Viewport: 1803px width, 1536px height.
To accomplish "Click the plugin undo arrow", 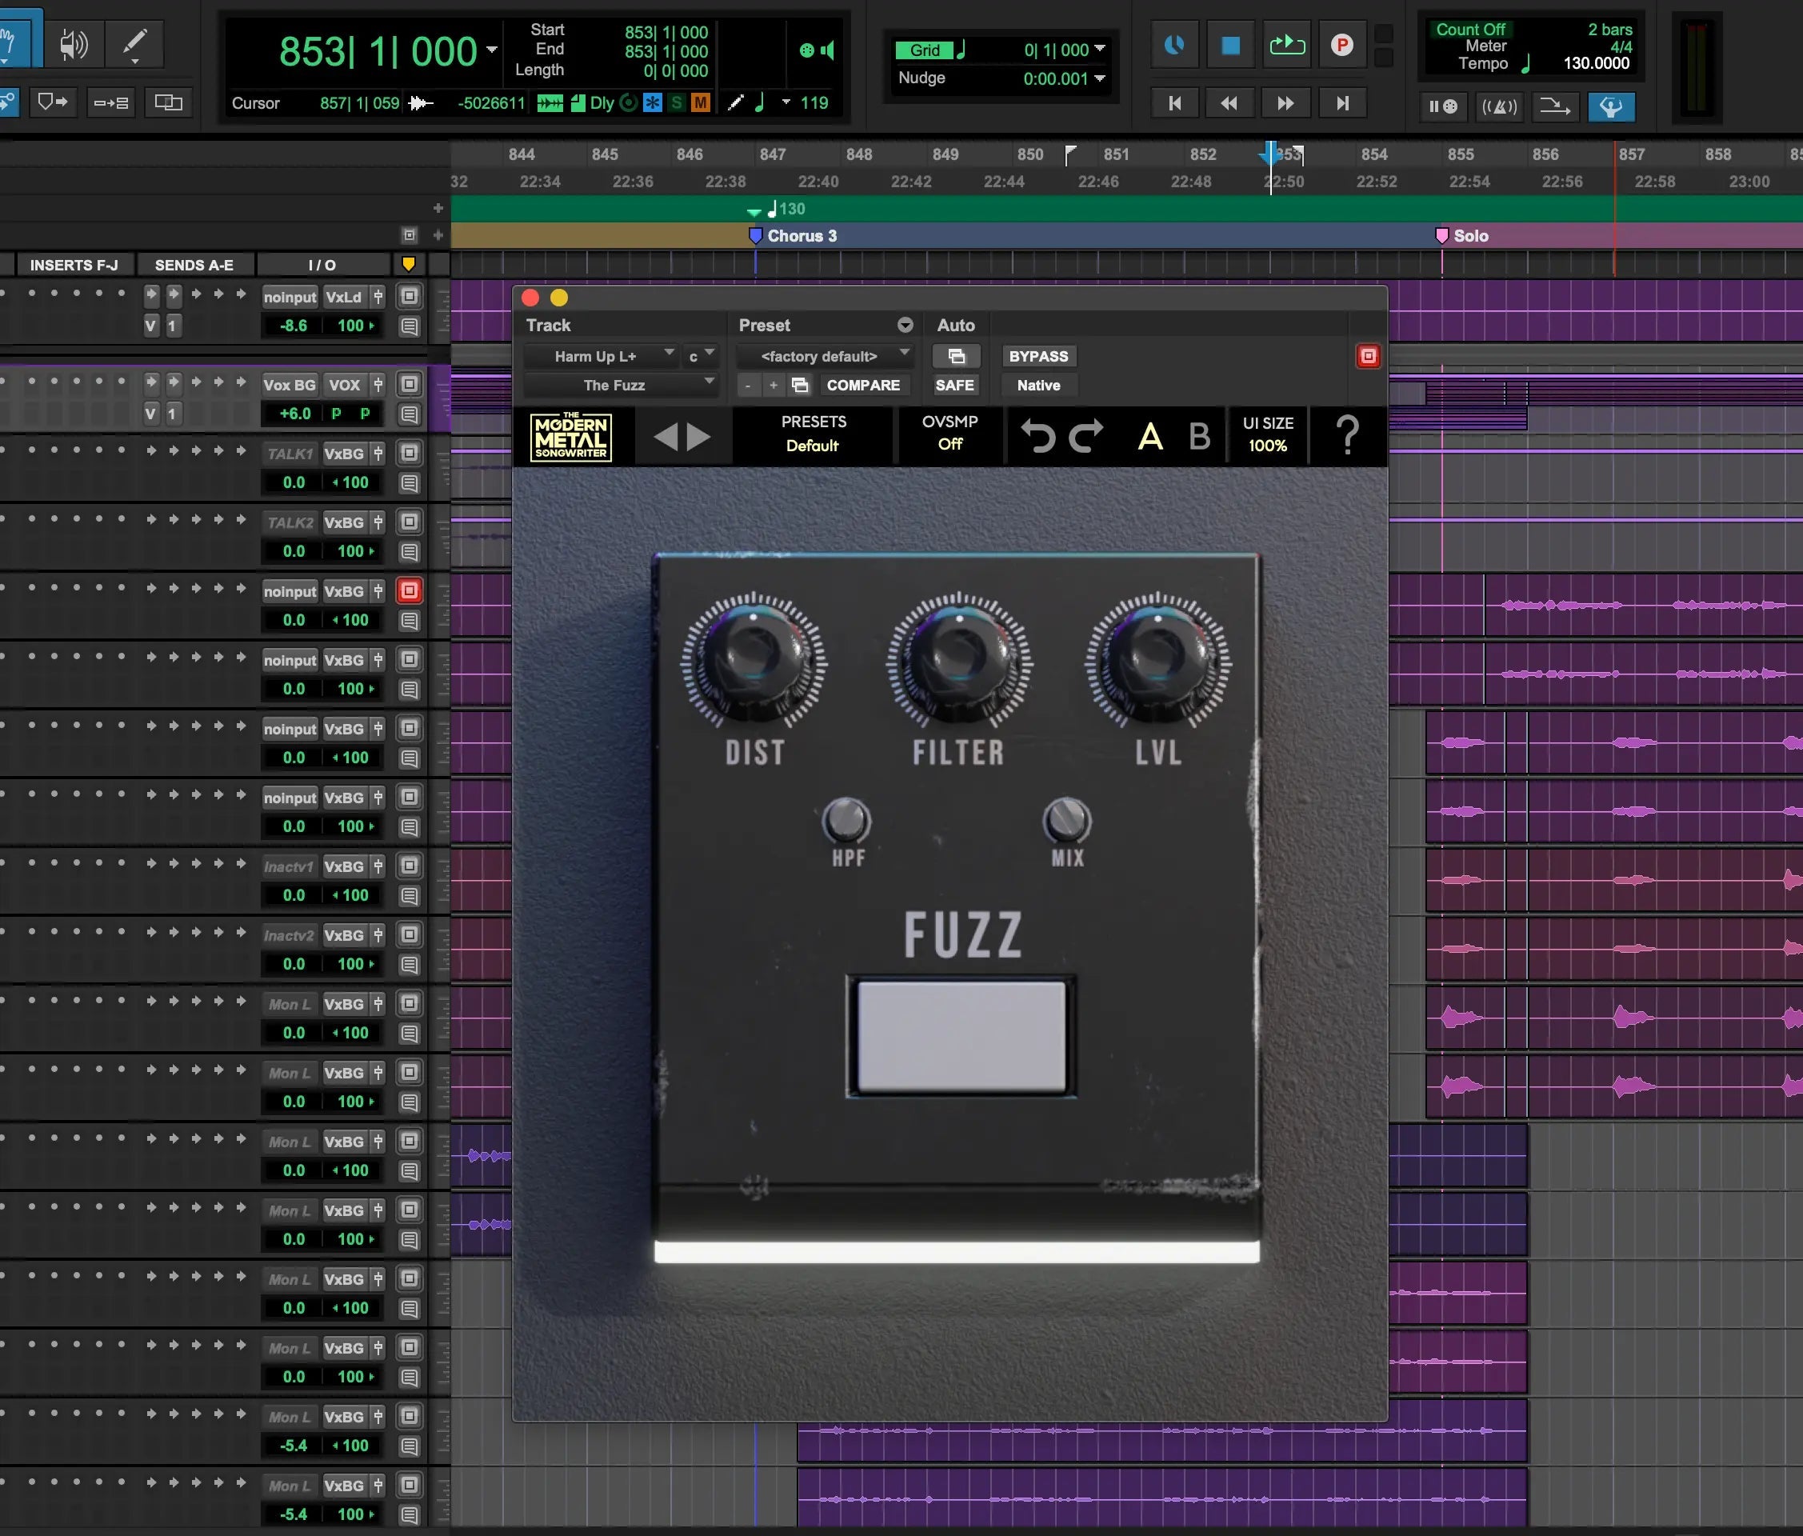I will pyautogui.click(x=1037, y=436).
